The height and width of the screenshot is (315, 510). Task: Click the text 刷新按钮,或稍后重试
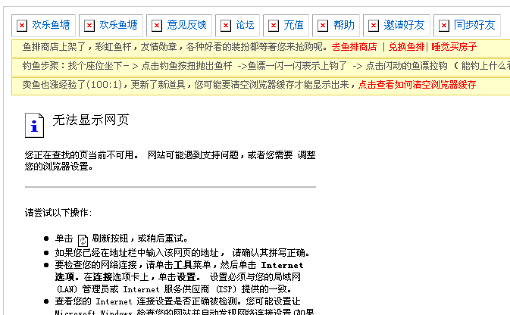[140, 239]
